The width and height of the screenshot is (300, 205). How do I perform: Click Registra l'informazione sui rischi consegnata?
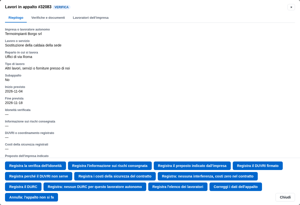pyautogui.click(x=110, y=166)
